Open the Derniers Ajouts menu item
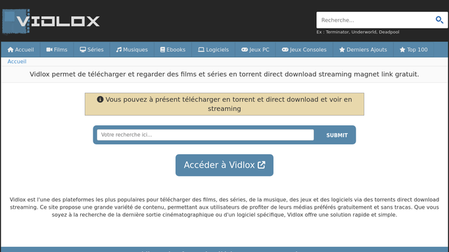 click(x=363, y=50)
